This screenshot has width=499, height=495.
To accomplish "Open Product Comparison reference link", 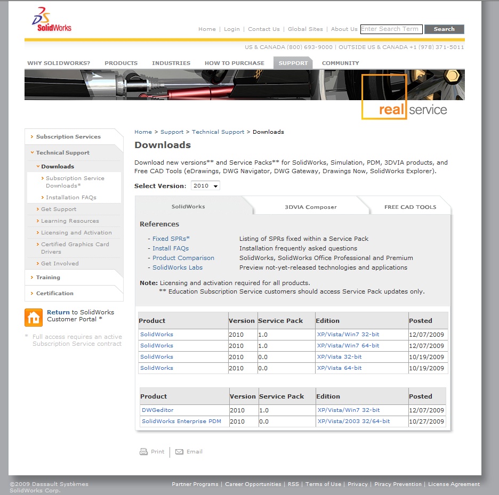I will coord(183,258).
